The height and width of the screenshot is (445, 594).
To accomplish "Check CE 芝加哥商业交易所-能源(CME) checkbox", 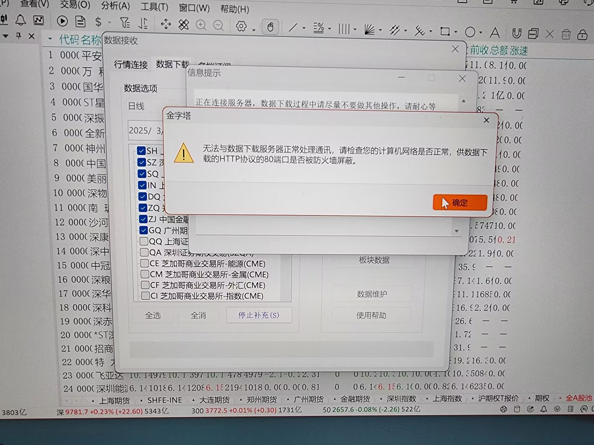I will [144, 263].
